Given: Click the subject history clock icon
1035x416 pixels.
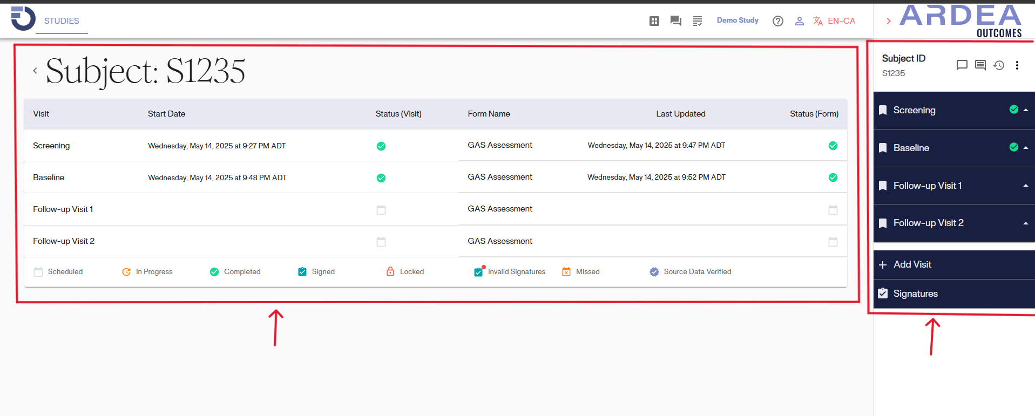Looking at the screenshot, I should point(999,65).
